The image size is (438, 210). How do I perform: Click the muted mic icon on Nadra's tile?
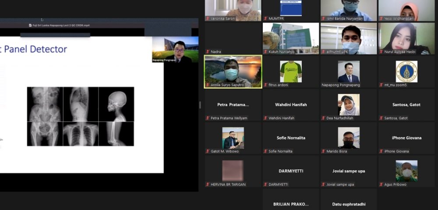point(208,52)
